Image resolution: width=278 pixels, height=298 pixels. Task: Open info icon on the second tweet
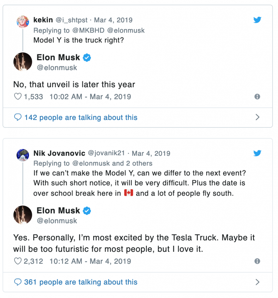pos(257,261)
